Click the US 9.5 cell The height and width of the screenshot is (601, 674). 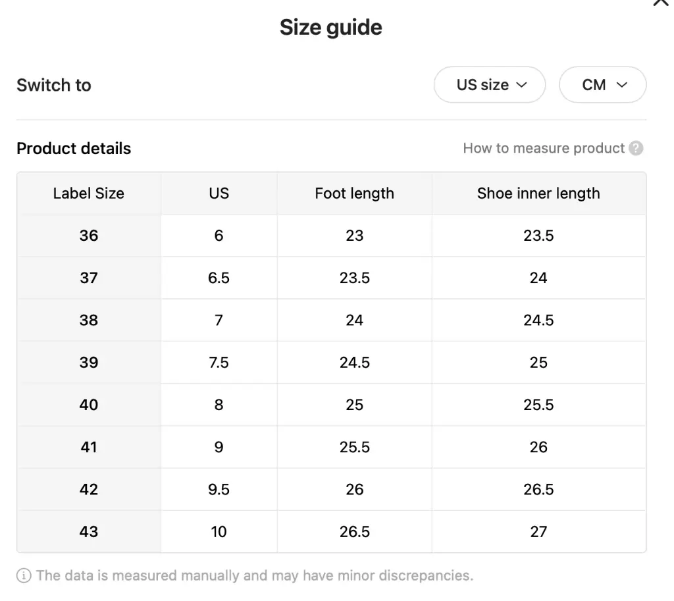pyautogui.click(x=219, y=490)
